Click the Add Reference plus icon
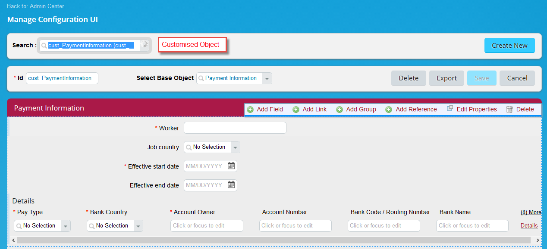 (389, 109)
